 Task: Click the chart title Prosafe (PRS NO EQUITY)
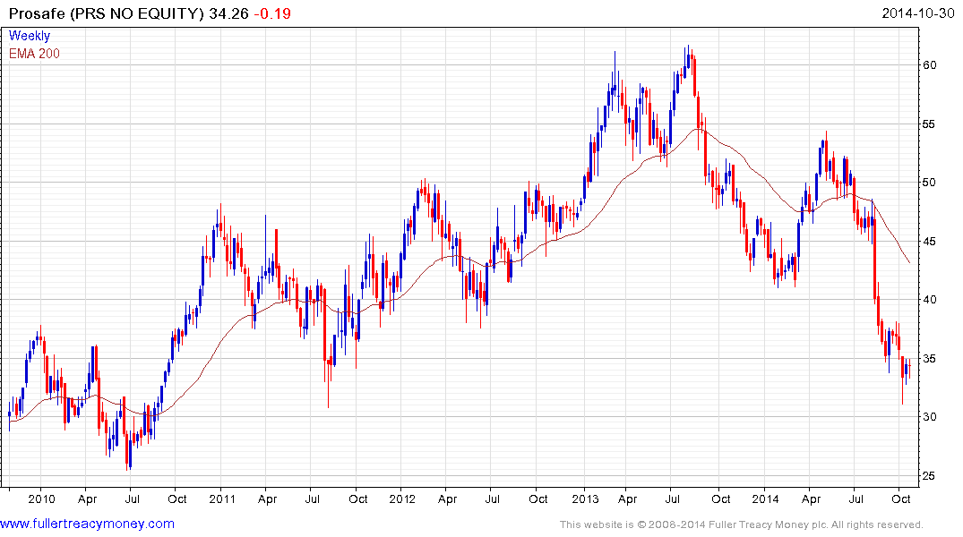[106, 13]
